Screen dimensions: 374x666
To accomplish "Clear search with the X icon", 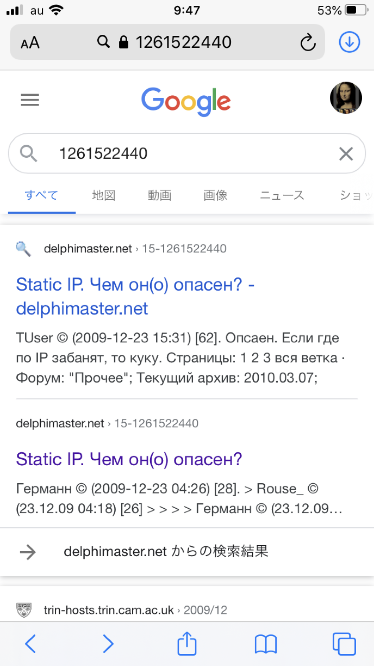I will tap(346, 154).
